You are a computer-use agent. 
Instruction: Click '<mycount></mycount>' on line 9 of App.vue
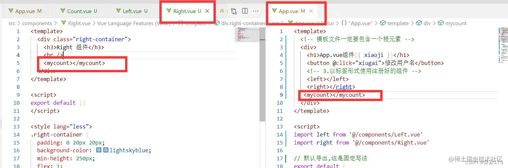334,95
